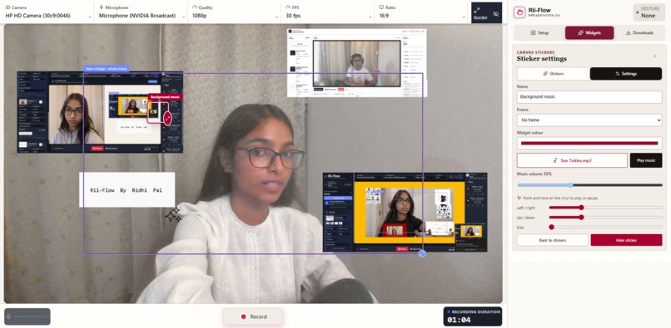Viewport: 671px width, 328px height.
Task: Click the Rii-Flow hand logo icon
Action: point(519,12)
